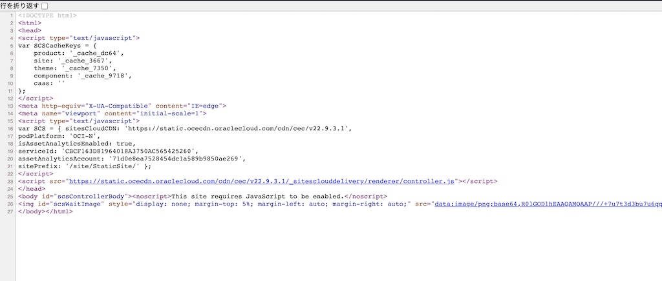Click the <!DOCTYPE html> declaration text

[x=47, y=15]
